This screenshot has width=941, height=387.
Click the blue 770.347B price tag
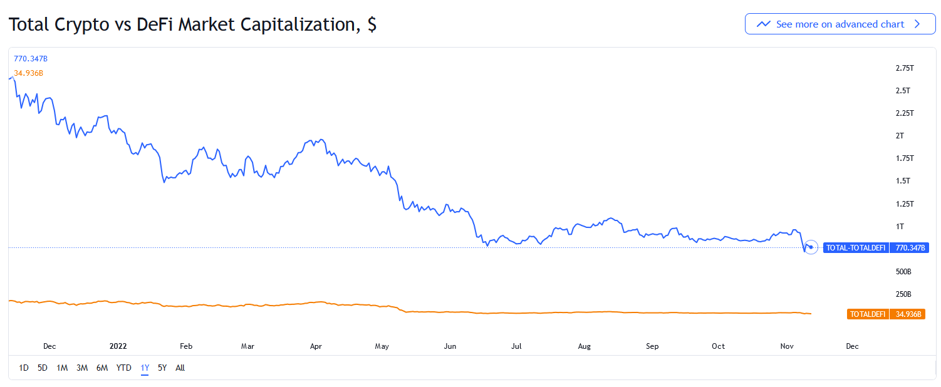[x=910, y=248]
